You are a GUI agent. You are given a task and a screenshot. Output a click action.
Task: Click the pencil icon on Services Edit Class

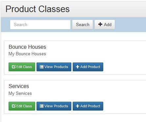click(13, 106)
